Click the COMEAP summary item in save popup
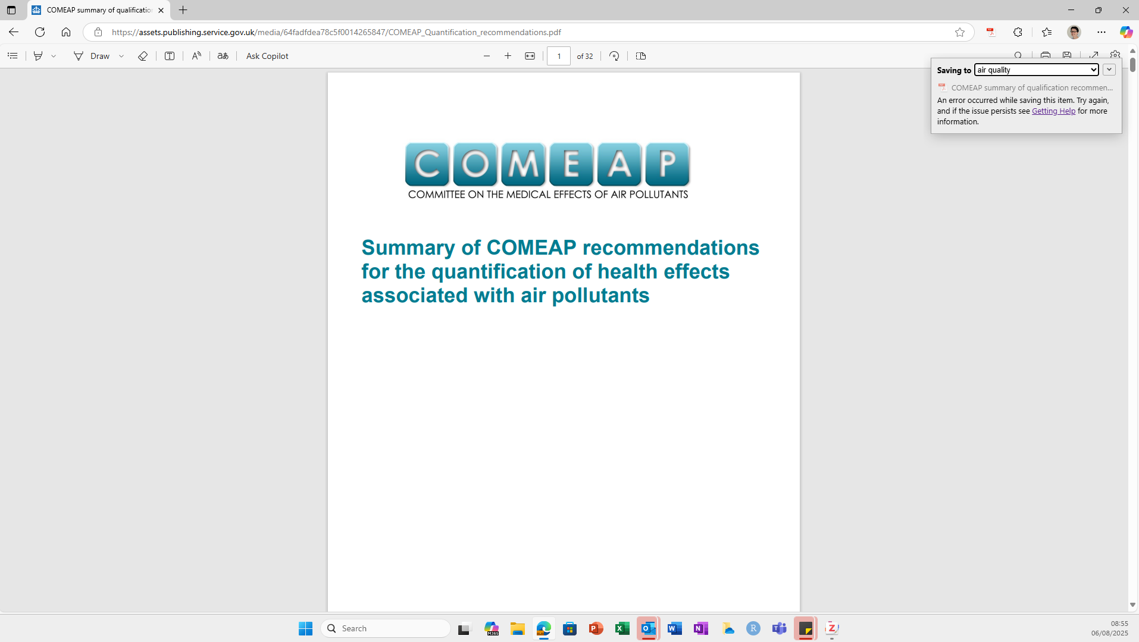Image resolution: width=1139 pixels, height=642 pixels. (x=1025, y=87)
